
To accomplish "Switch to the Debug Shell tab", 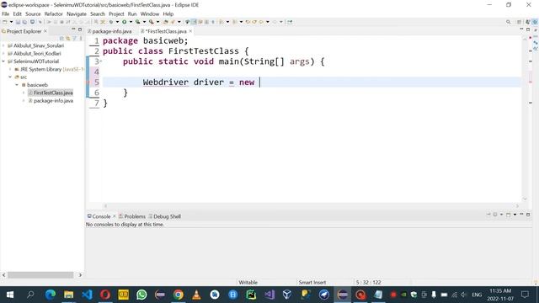I will point(164,216).
